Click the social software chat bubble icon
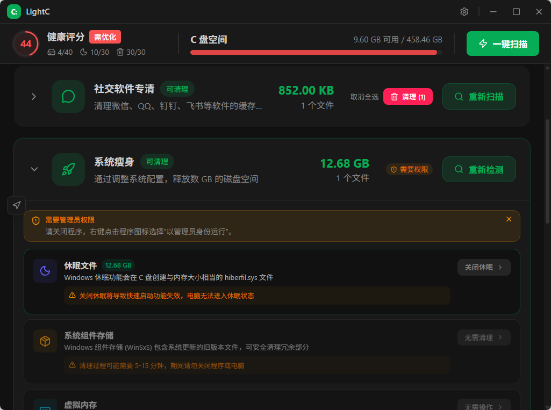 (68, 96)
